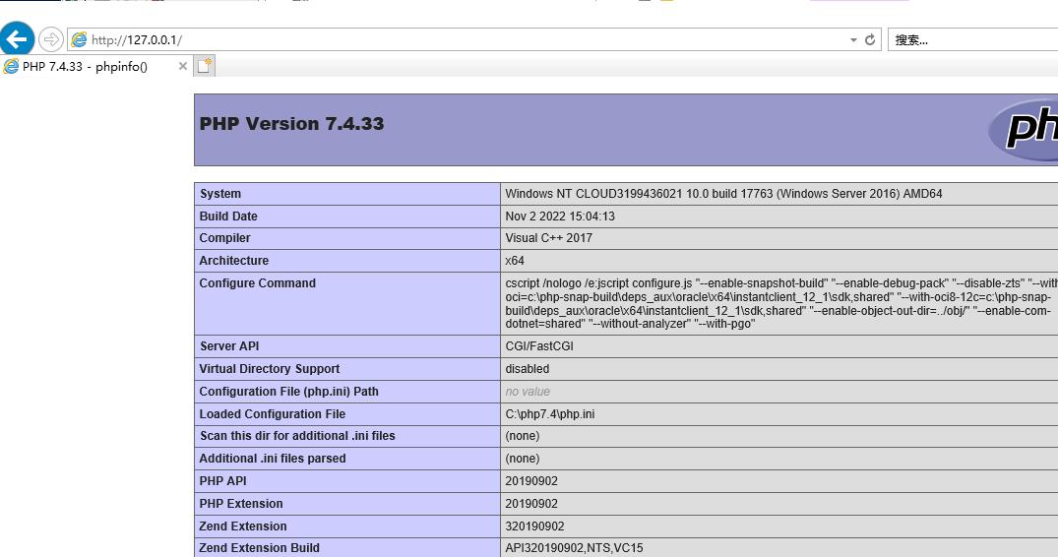Click the '(none)' value in the Additional .ini files parsed row
Screen dimensions: 1058x557
click(x=523, y=459)
